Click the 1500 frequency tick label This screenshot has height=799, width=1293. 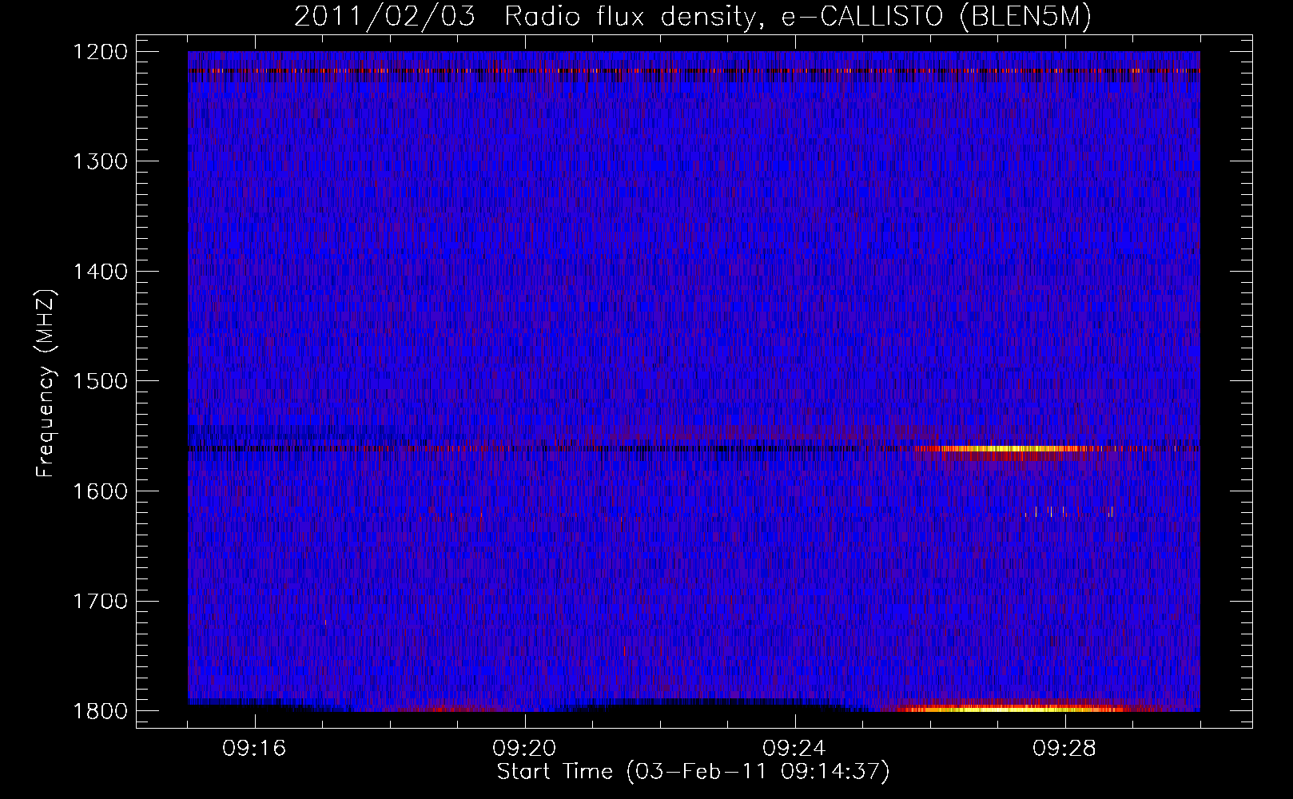(100, 381)
